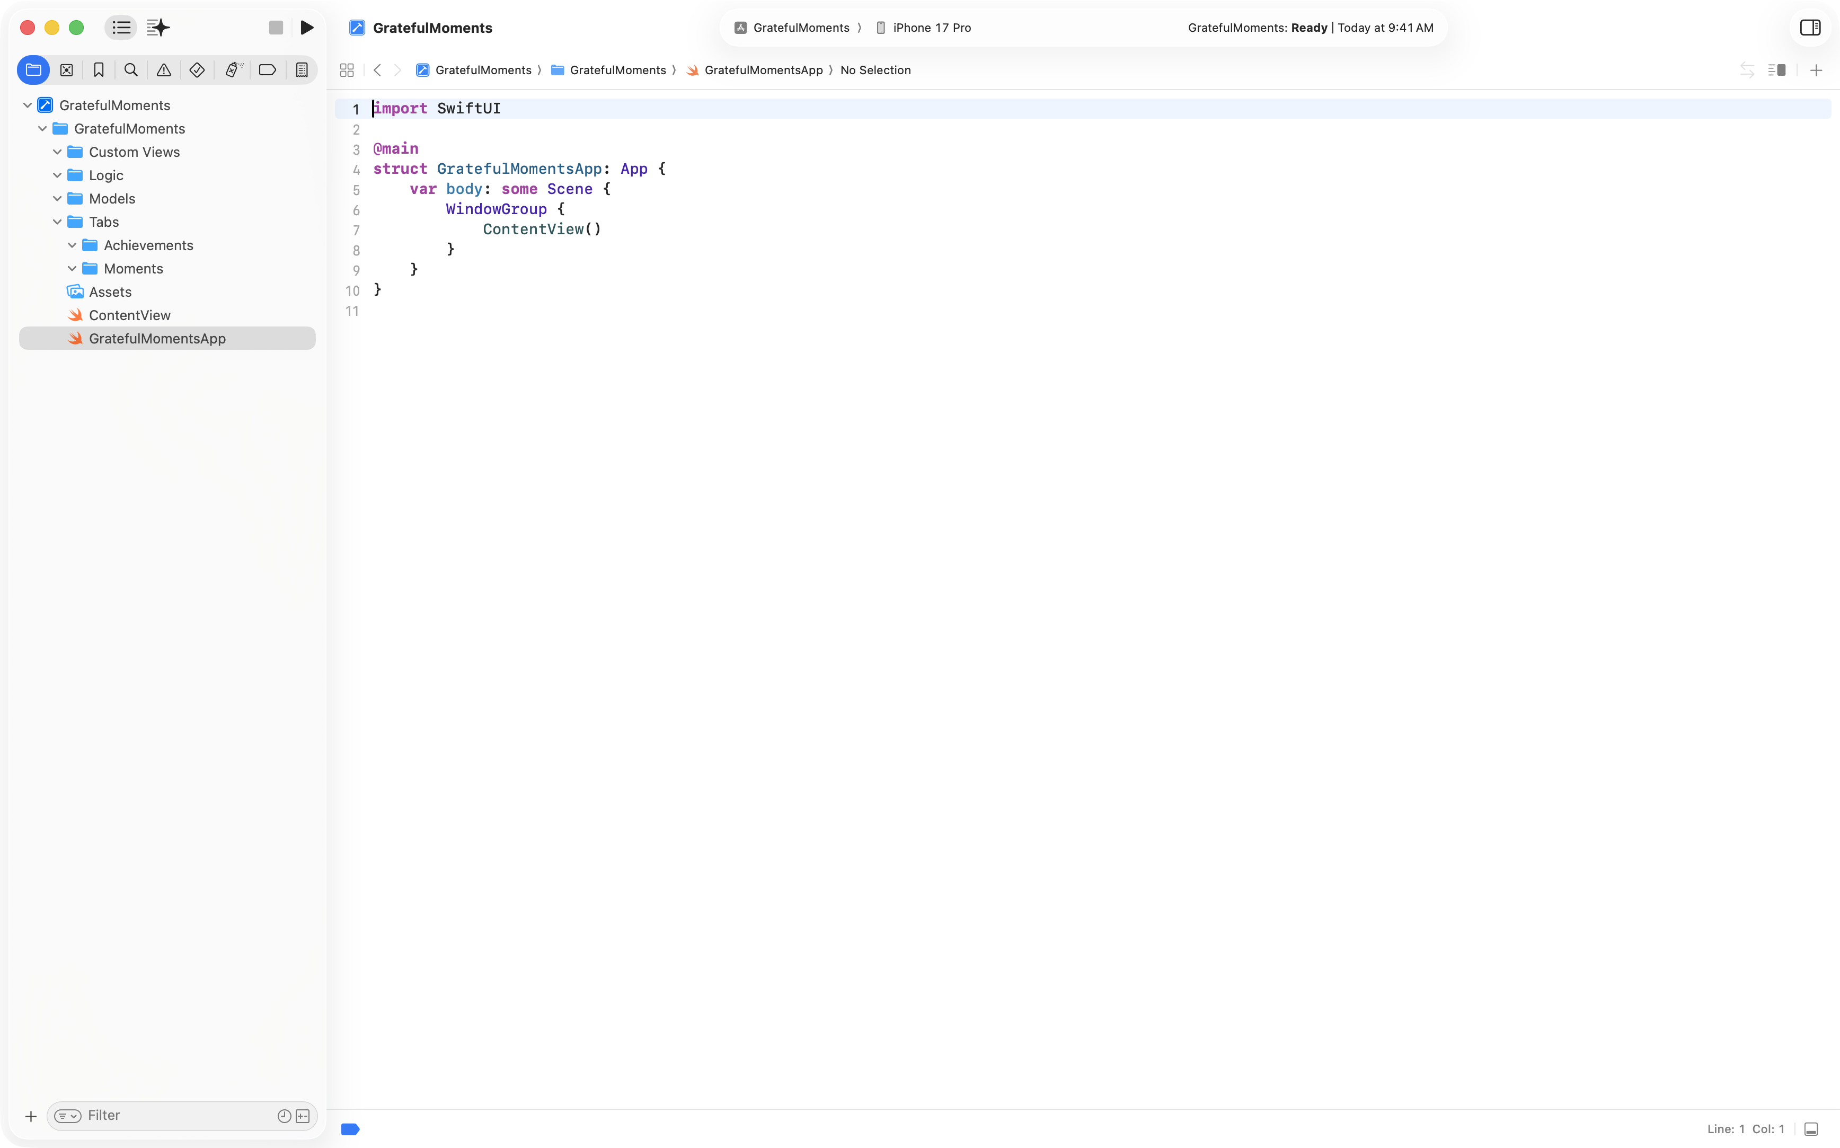The image size is (1840, 1148).
Task: Hide the right inspector panel
Action: [x=1810, y=28]
